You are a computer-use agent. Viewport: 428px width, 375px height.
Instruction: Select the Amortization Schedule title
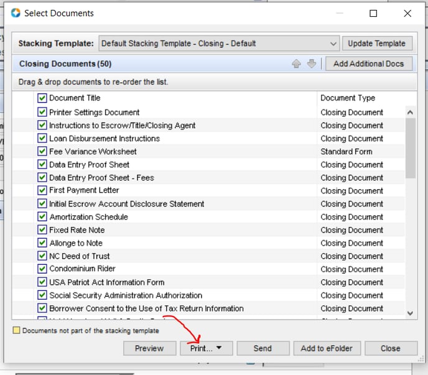[x=89, y=217]
